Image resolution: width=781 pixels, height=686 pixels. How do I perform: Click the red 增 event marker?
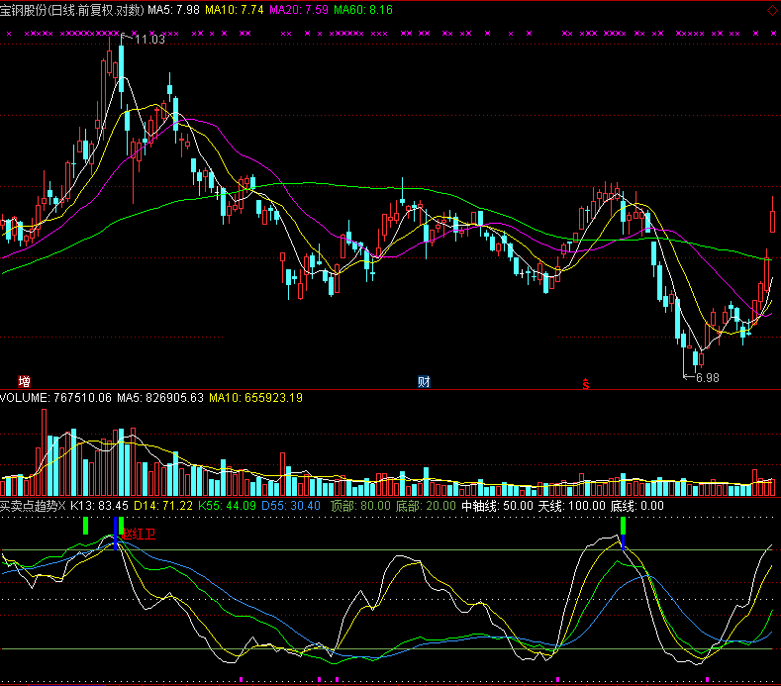pos(24,381)
